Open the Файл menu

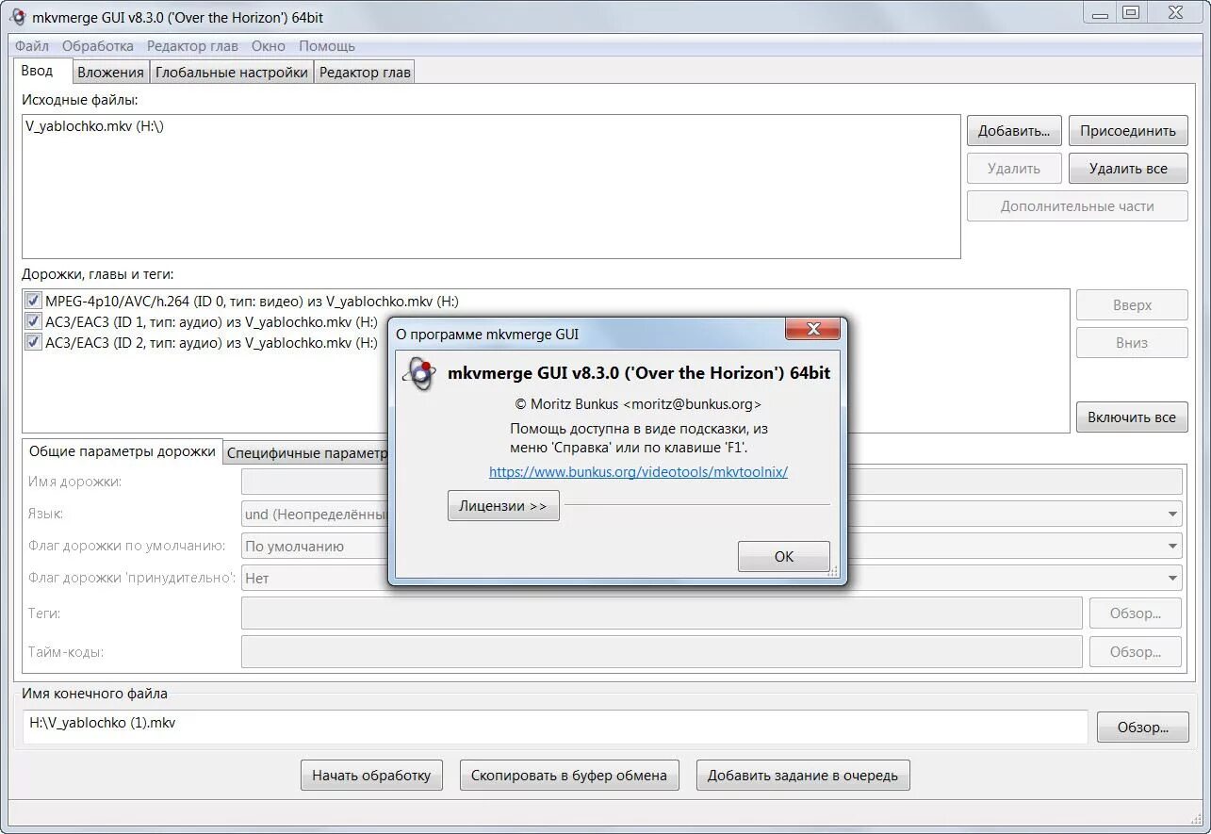32,46
